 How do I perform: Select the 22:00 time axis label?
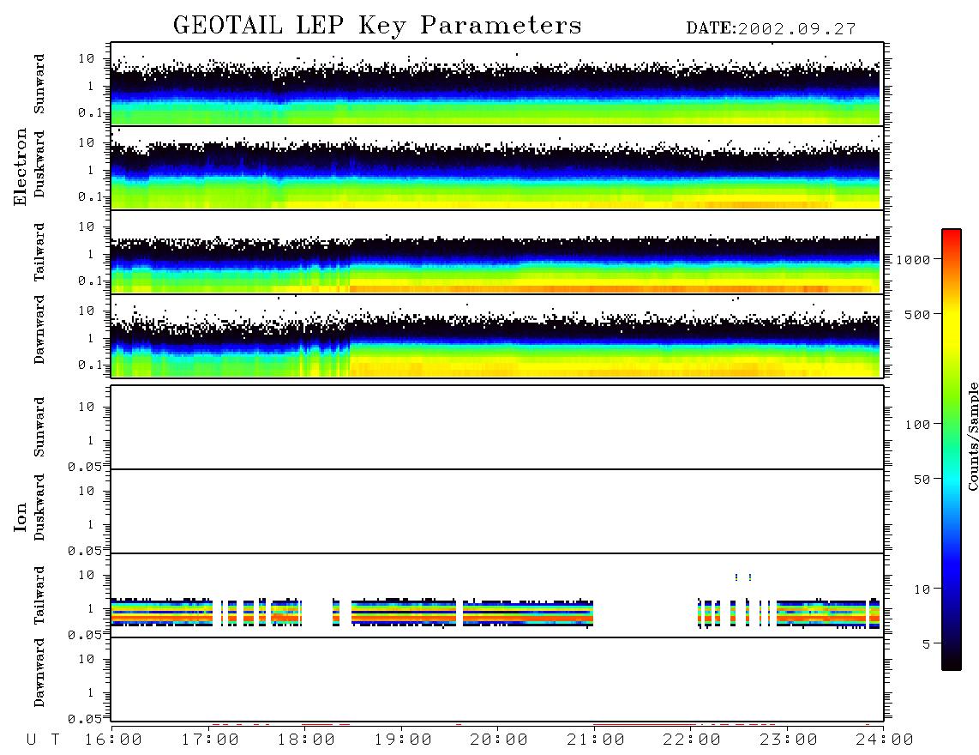click(693, 740)
